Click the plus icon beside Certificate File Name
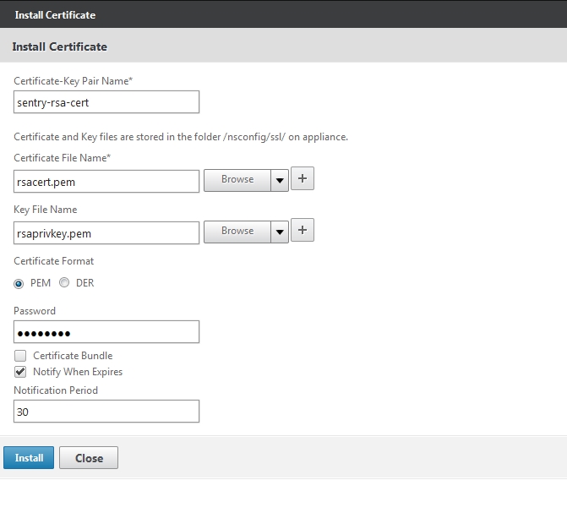The image size is (567, 513). point(303,179)
